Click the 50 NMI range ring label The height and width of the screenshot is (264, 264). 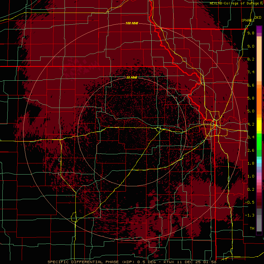(x=132, y=77)
